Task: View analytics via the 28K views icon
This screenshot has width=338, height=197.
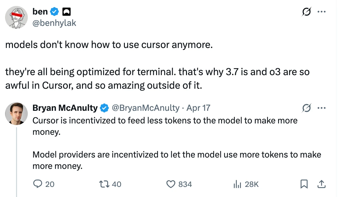Action: point(237,184)
